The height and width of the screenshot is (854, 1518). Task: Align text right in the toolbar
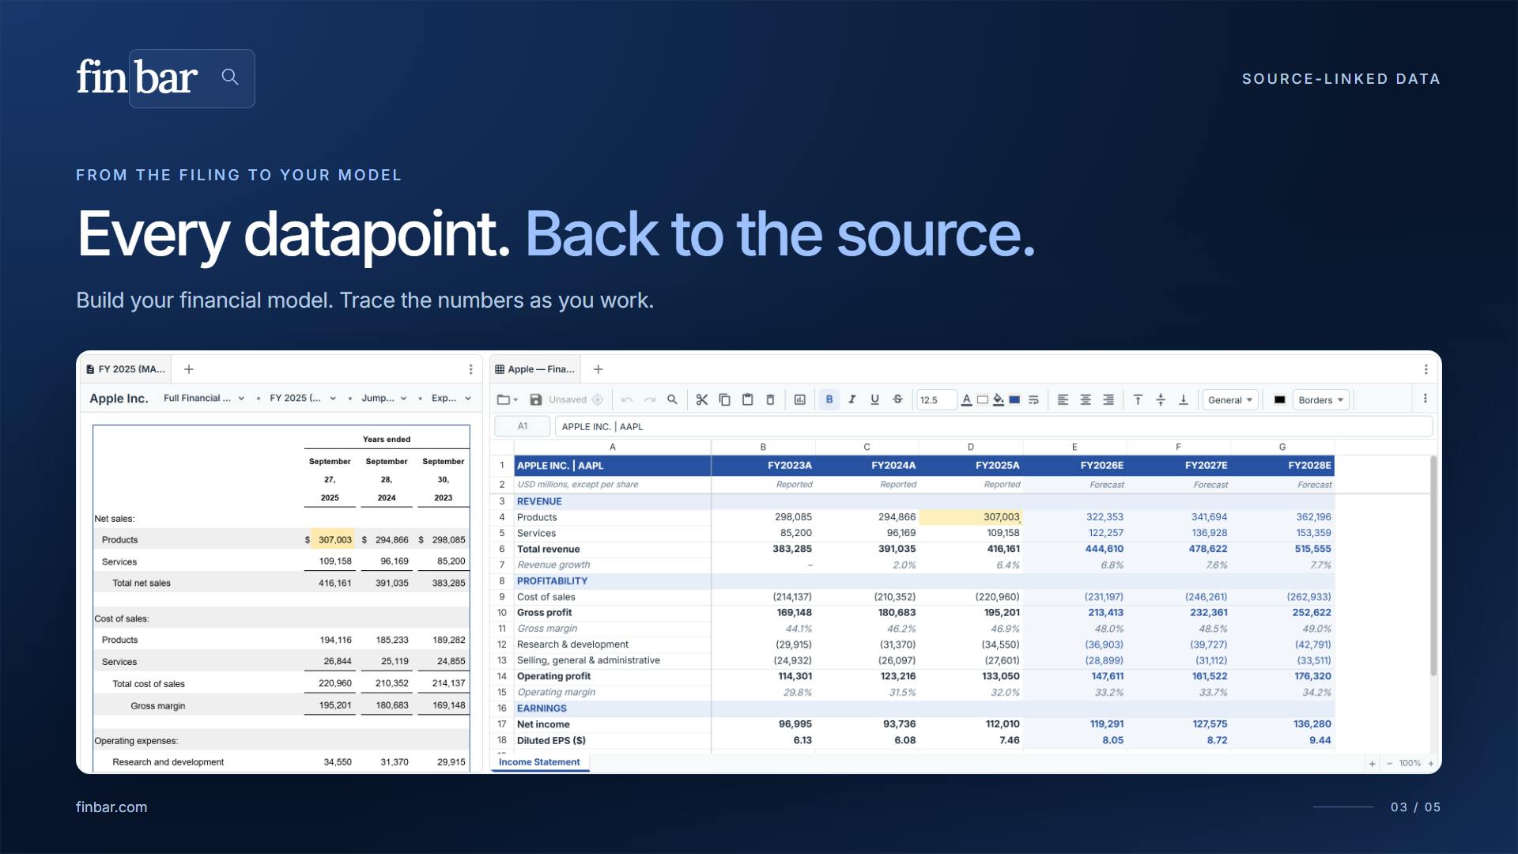pyautogui.click(x=1108, y=399)
